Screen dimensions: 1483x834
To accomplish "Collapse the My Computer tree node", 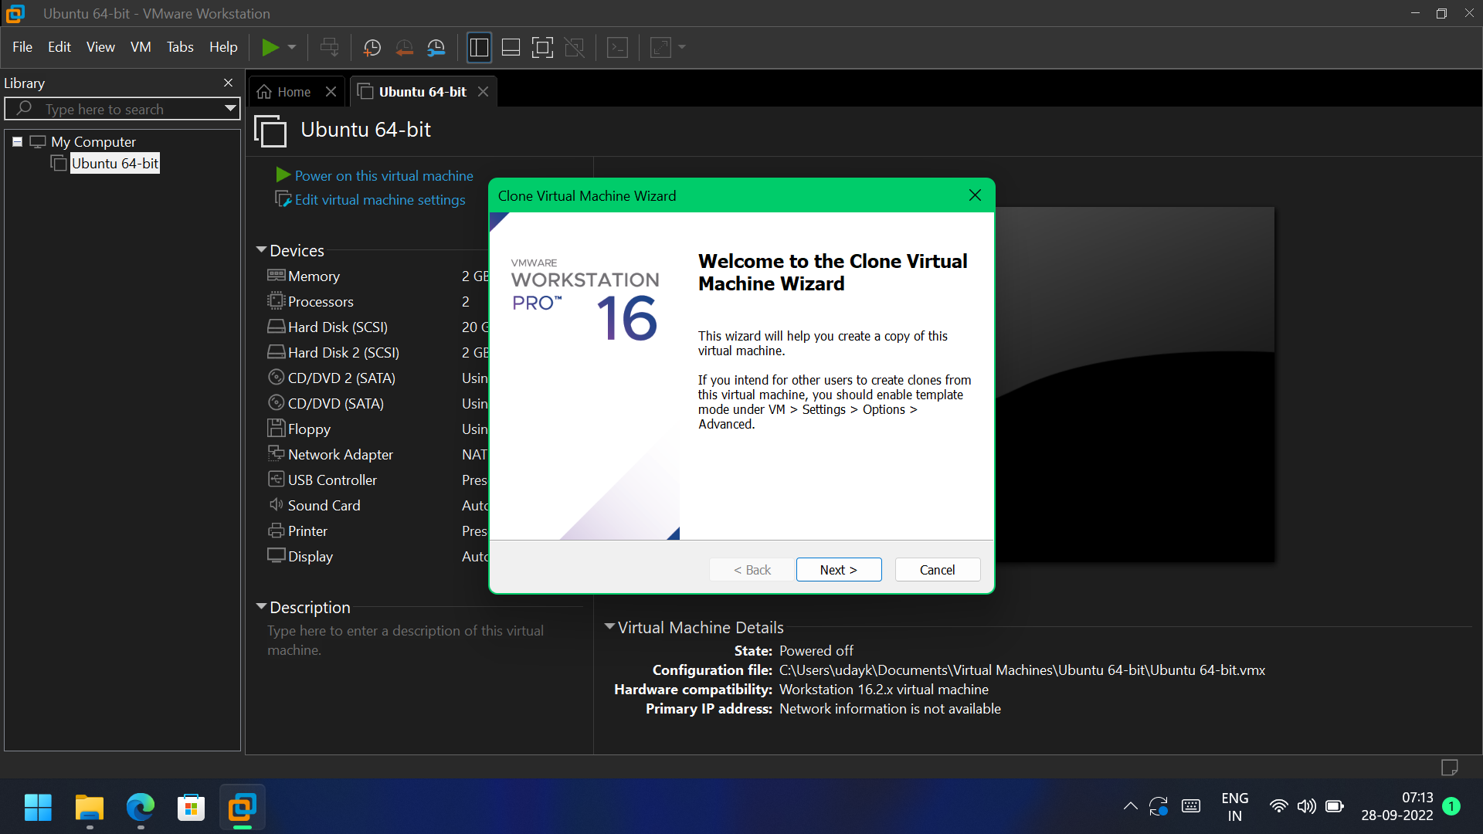I will 17,142.
